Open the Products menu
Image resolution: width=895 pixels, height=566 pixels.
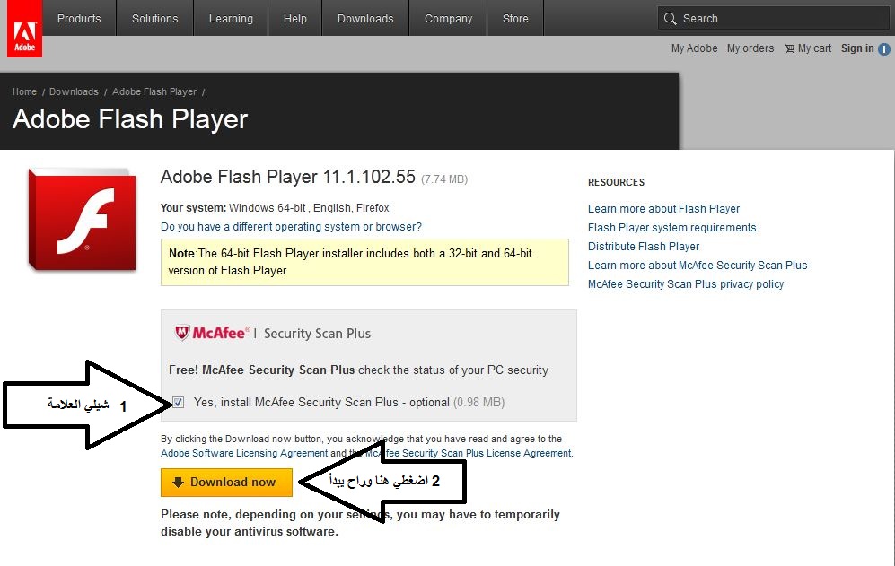pos(79,18)
